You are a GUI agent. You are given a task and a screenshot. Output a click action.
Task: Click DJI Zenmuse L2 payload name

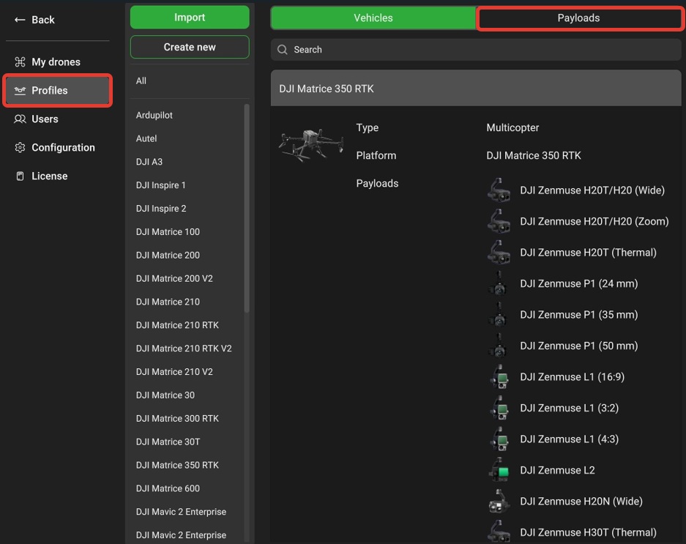click(557, 470)
